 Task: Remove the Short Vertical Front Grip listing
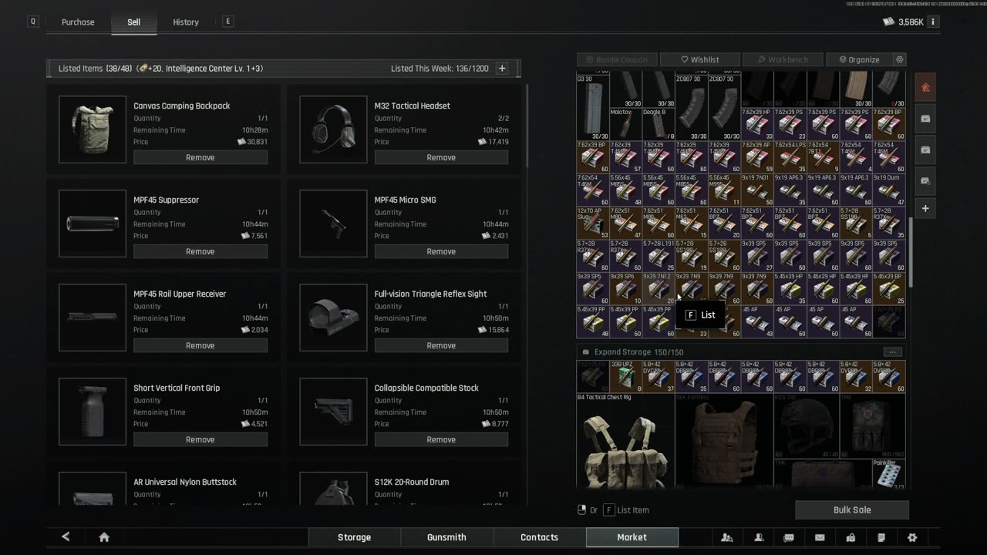point(200,439)
